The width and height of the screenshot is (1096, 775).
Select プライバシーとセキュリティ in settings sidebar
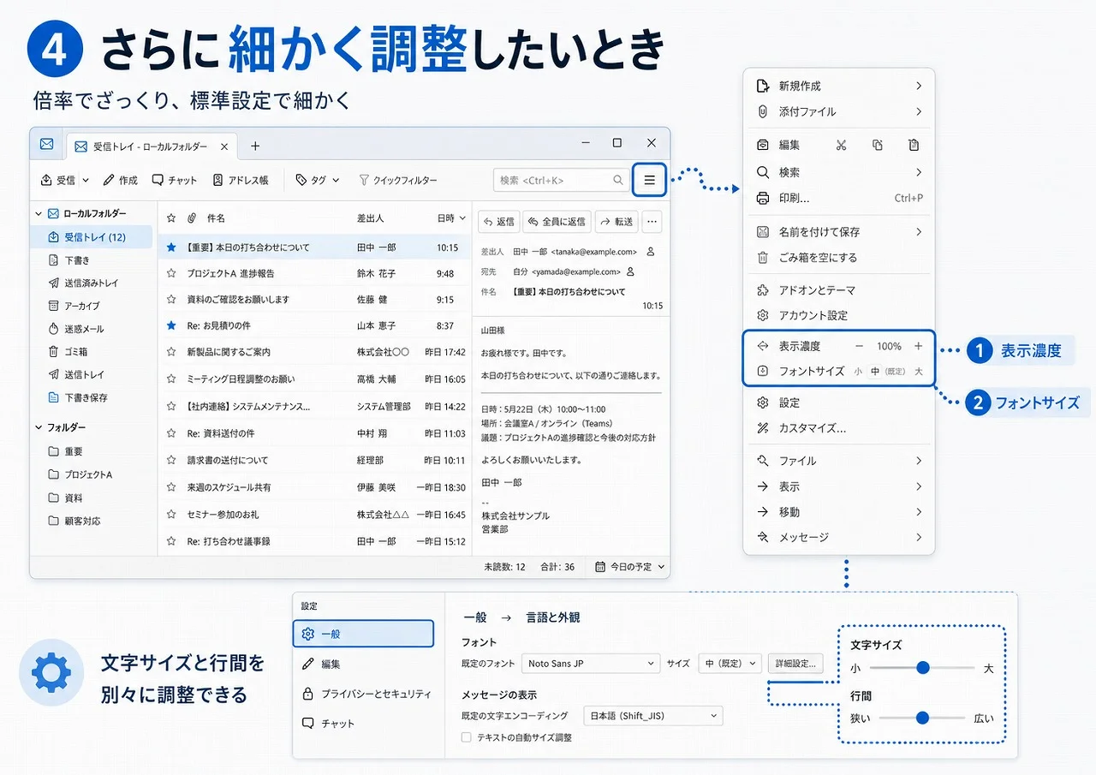point(364,694)
